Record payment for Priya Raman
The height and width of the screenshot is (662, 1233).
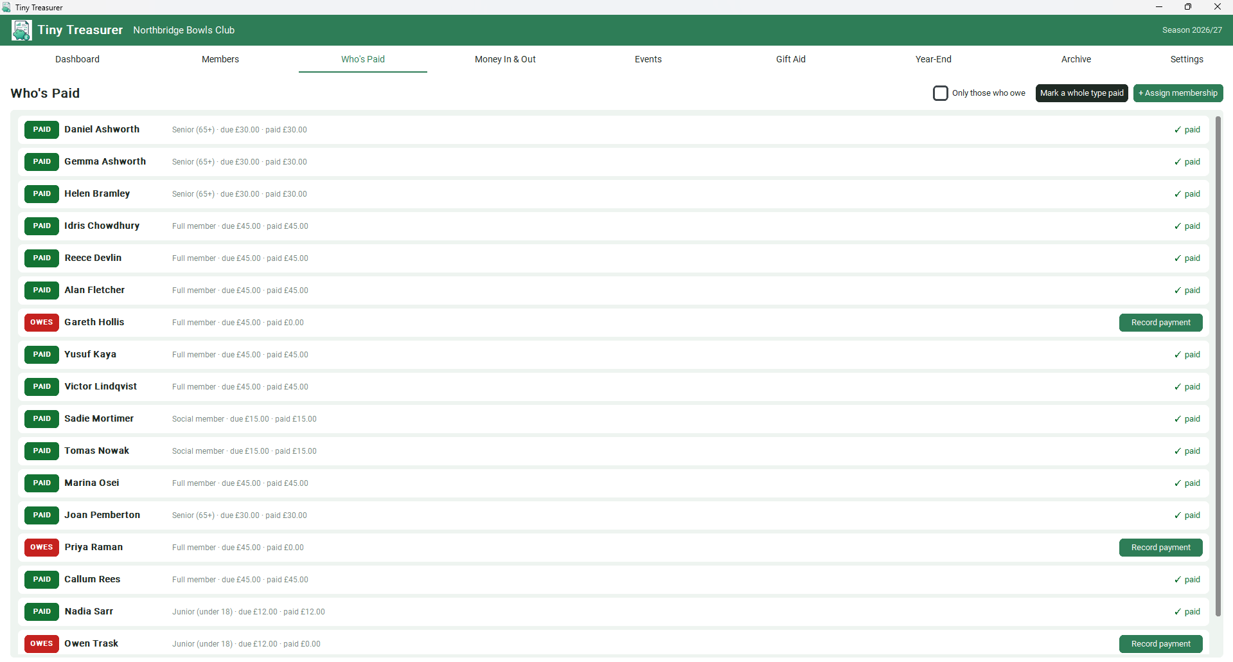1160,548
